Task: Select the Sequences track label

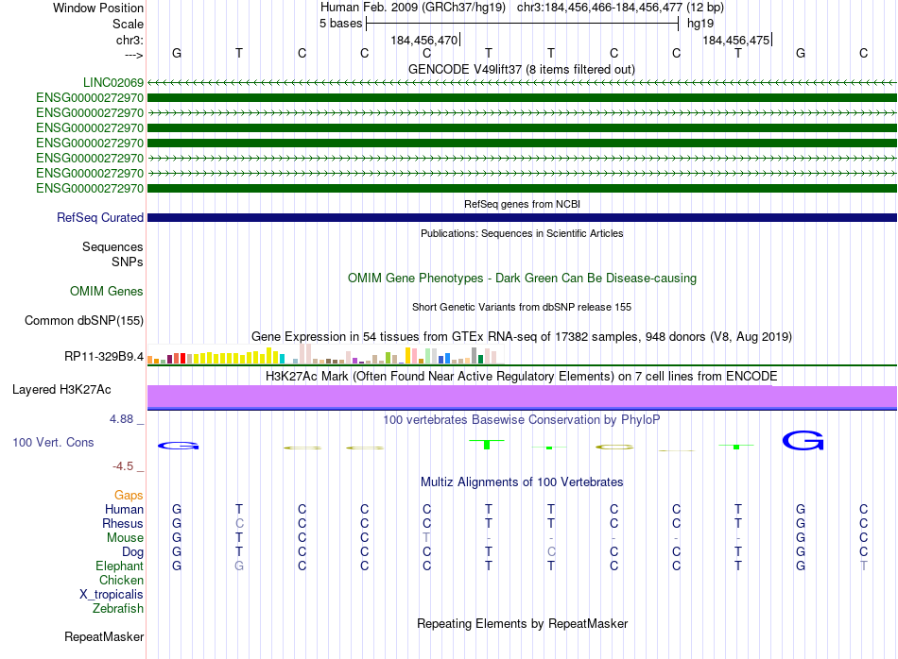Action: [112, 246]
